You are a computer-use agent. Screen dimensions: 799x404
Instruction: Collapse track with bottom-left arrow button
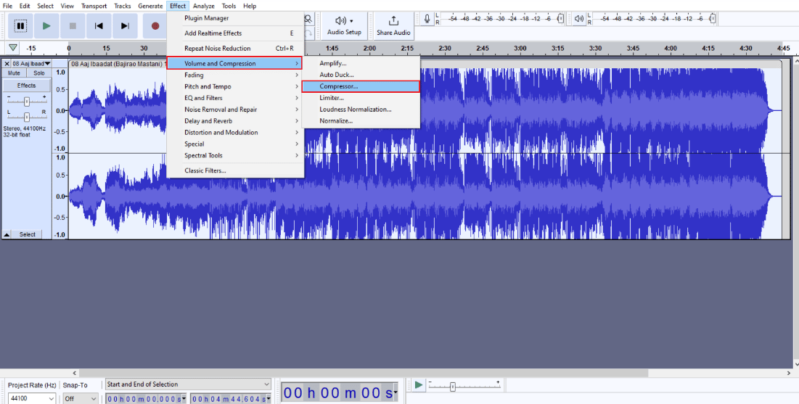point(7,234)
